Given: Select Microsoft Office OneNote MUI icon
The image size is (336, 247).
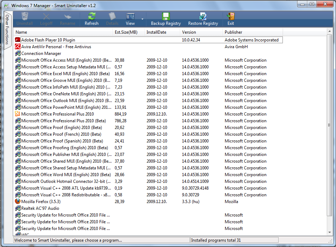Looking at the screenshot, I should pos(18,94).
